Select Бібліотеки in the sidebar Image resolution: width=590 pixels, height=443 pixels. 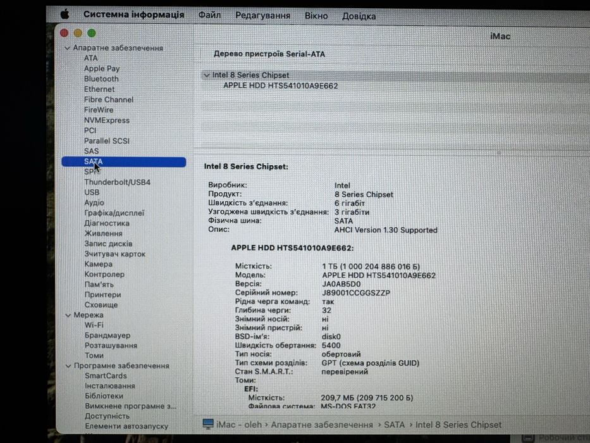tap(104, 396)
